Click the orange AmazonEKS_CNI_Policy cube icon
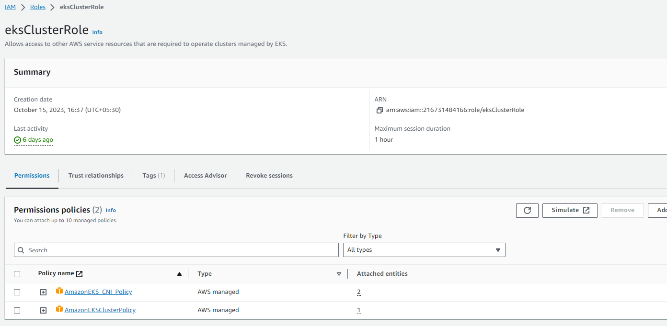Viewport: 667px width, 326px height. [x=59, y=291]
